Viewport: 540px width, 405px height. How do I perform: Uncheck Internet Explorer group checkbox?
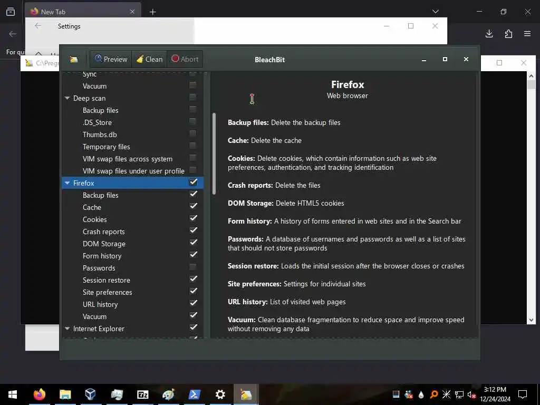[x=193, y=327]
